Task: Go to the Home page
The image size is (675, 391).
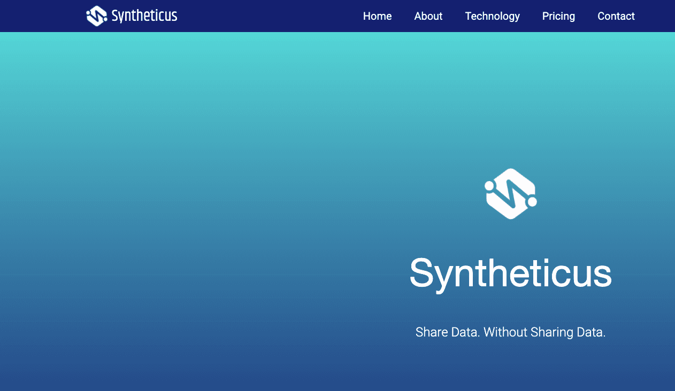Action: pyautogui.click(x=377, y=16)
